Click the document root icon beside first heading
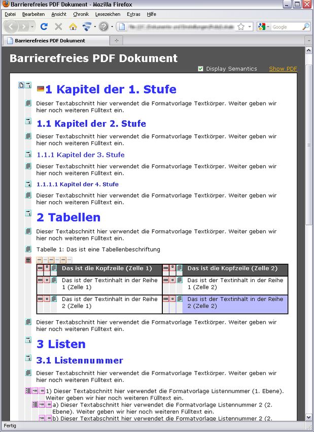The image size is (314, 432). pyautogui.click(x=21, y=85)
